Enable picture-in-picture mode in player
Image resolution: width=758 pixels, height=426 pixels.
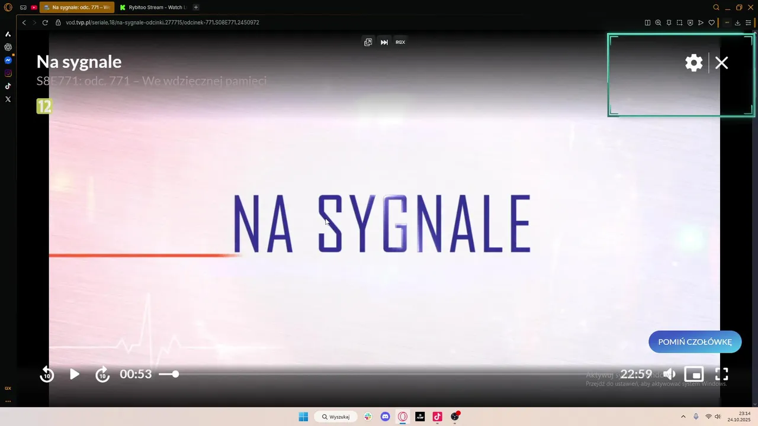point(693,374)
